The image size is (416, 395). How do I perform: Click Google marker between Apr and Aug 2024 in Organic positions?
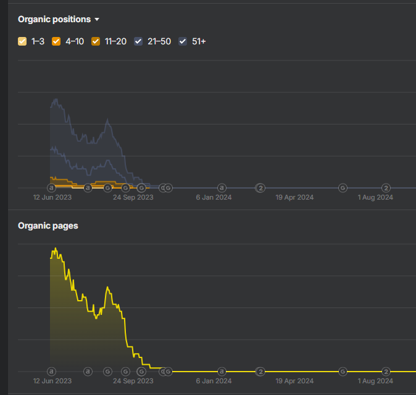tap(343, 187)
